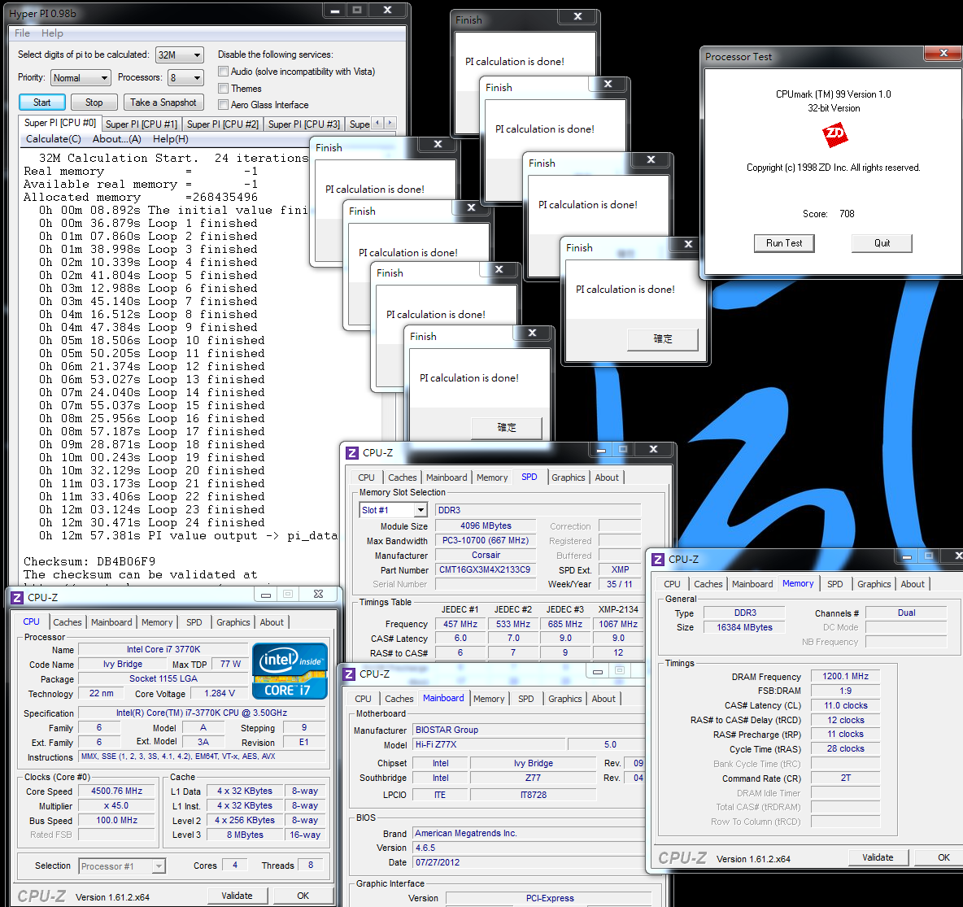The width and height of the screenshot is (963, 907).
Task: Open the Help menu in Hyper PI
Action: (52, 33)
